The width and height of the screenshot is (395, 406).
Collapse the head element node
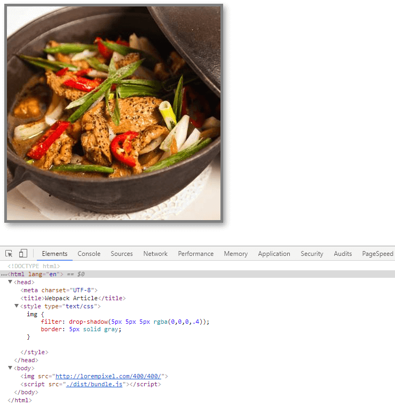tap(10, 282)
